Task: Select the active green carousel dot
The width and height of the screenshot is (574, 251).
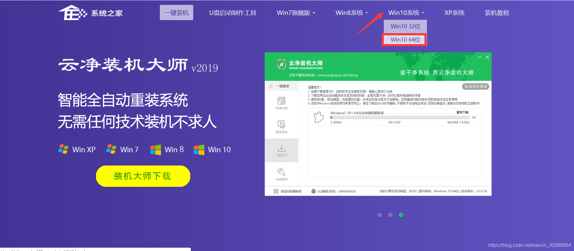Action: coord(401,215)
